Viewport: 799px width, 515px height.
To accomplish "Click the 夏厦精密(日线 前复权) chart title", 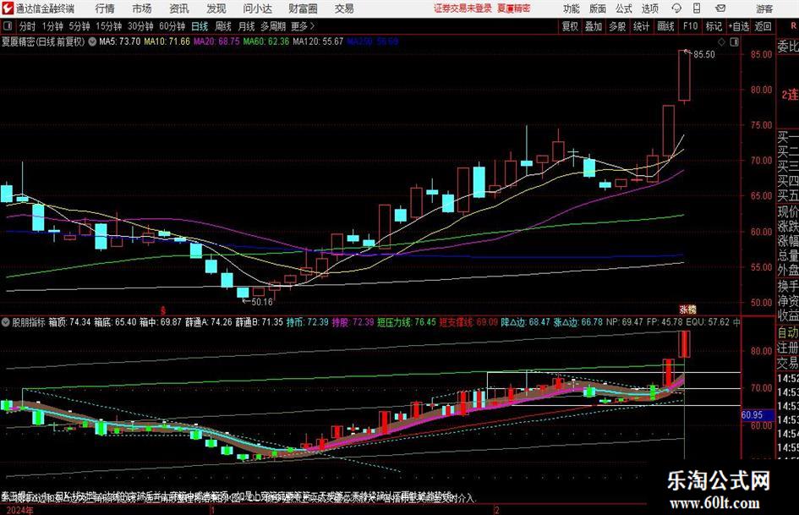I will (x=43, y=41).
